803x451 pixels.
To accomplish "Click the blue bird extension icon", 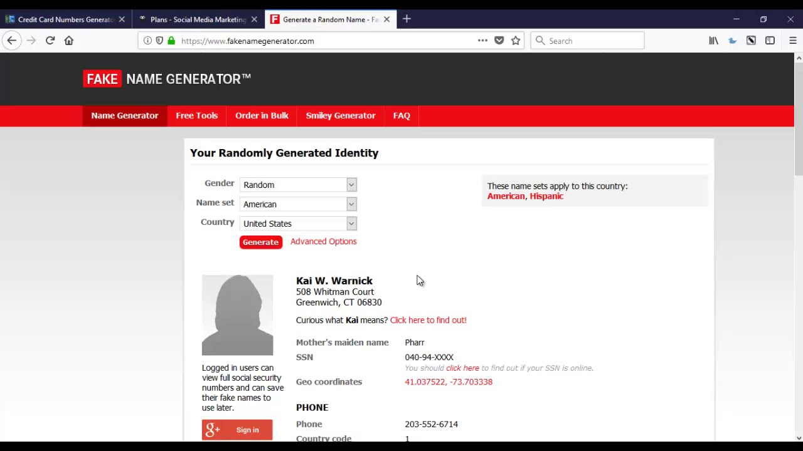I will (733, 41).
